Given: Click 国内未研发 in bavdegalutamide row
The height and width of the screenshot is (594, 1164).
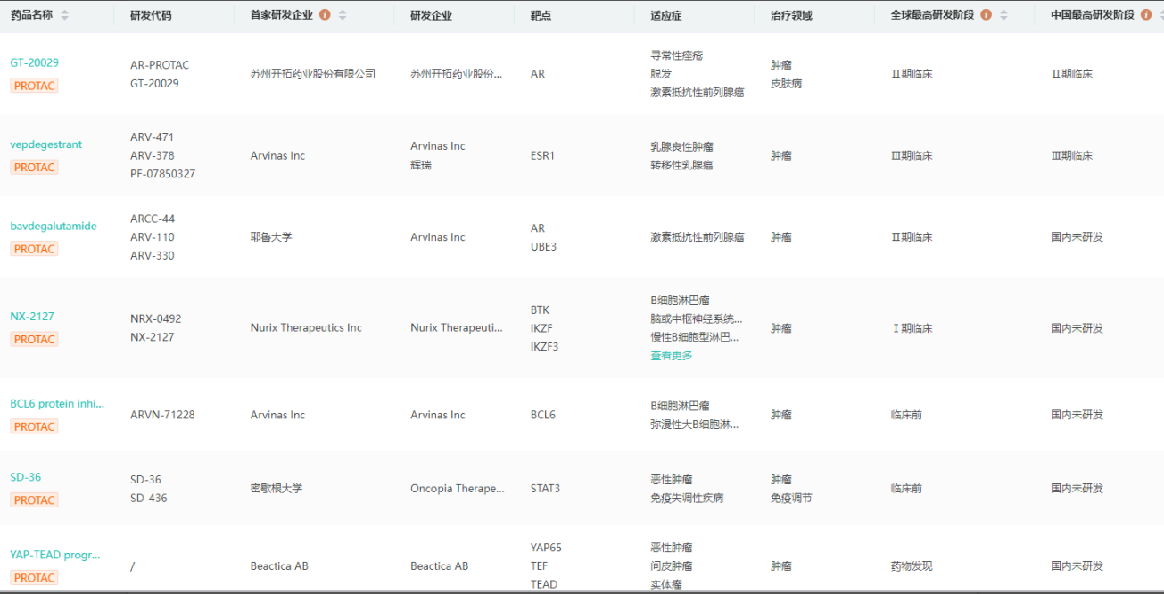Looking at the screenshot, I should tap(1077, 237).
